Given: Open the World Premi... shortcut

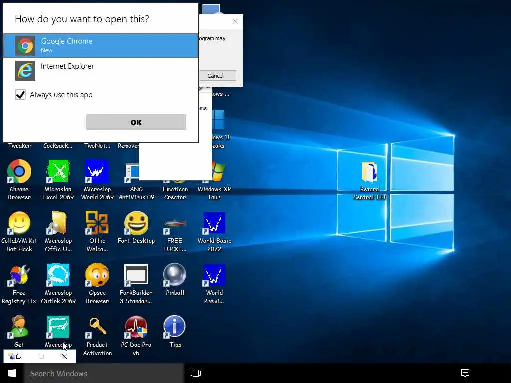Looking at the screenshot, I should coord(214,283).
